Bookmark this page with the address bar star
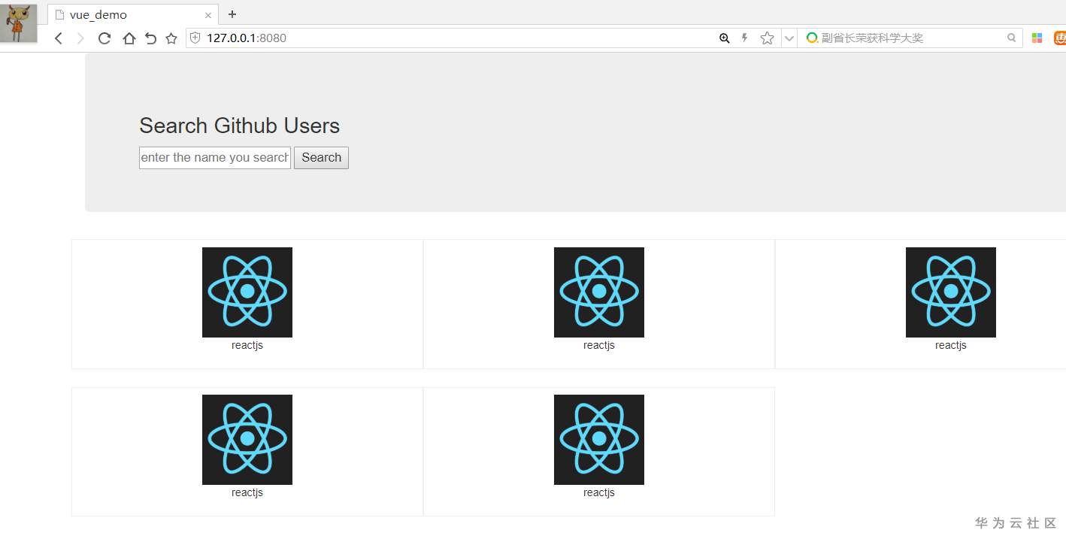 point(767,38)
